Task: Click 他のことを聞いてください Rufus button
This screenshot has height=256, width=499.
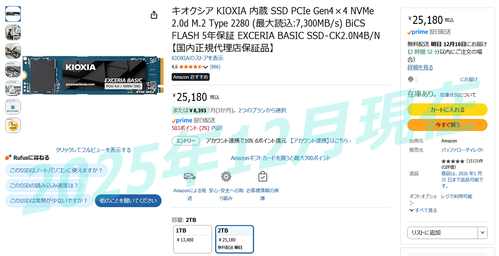Action: (x=128, y=201)
